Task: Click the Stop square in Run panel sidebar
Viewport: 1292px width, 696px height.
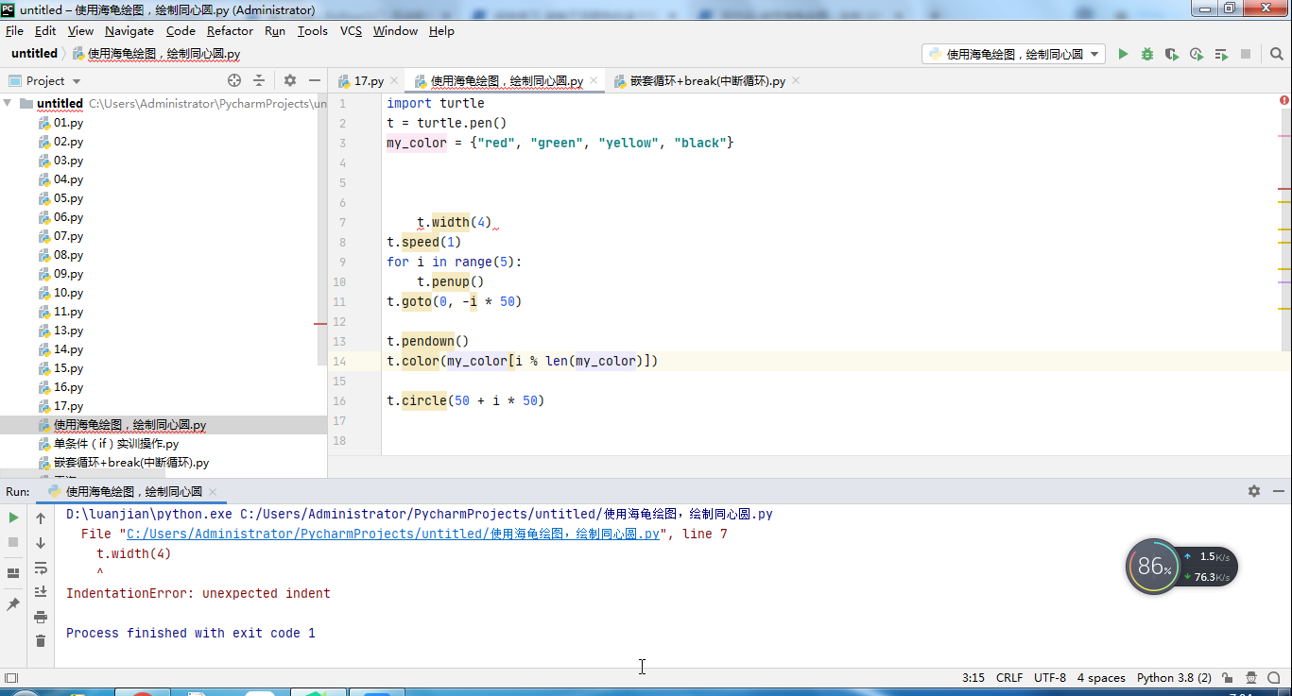Action: pos(13,542)
